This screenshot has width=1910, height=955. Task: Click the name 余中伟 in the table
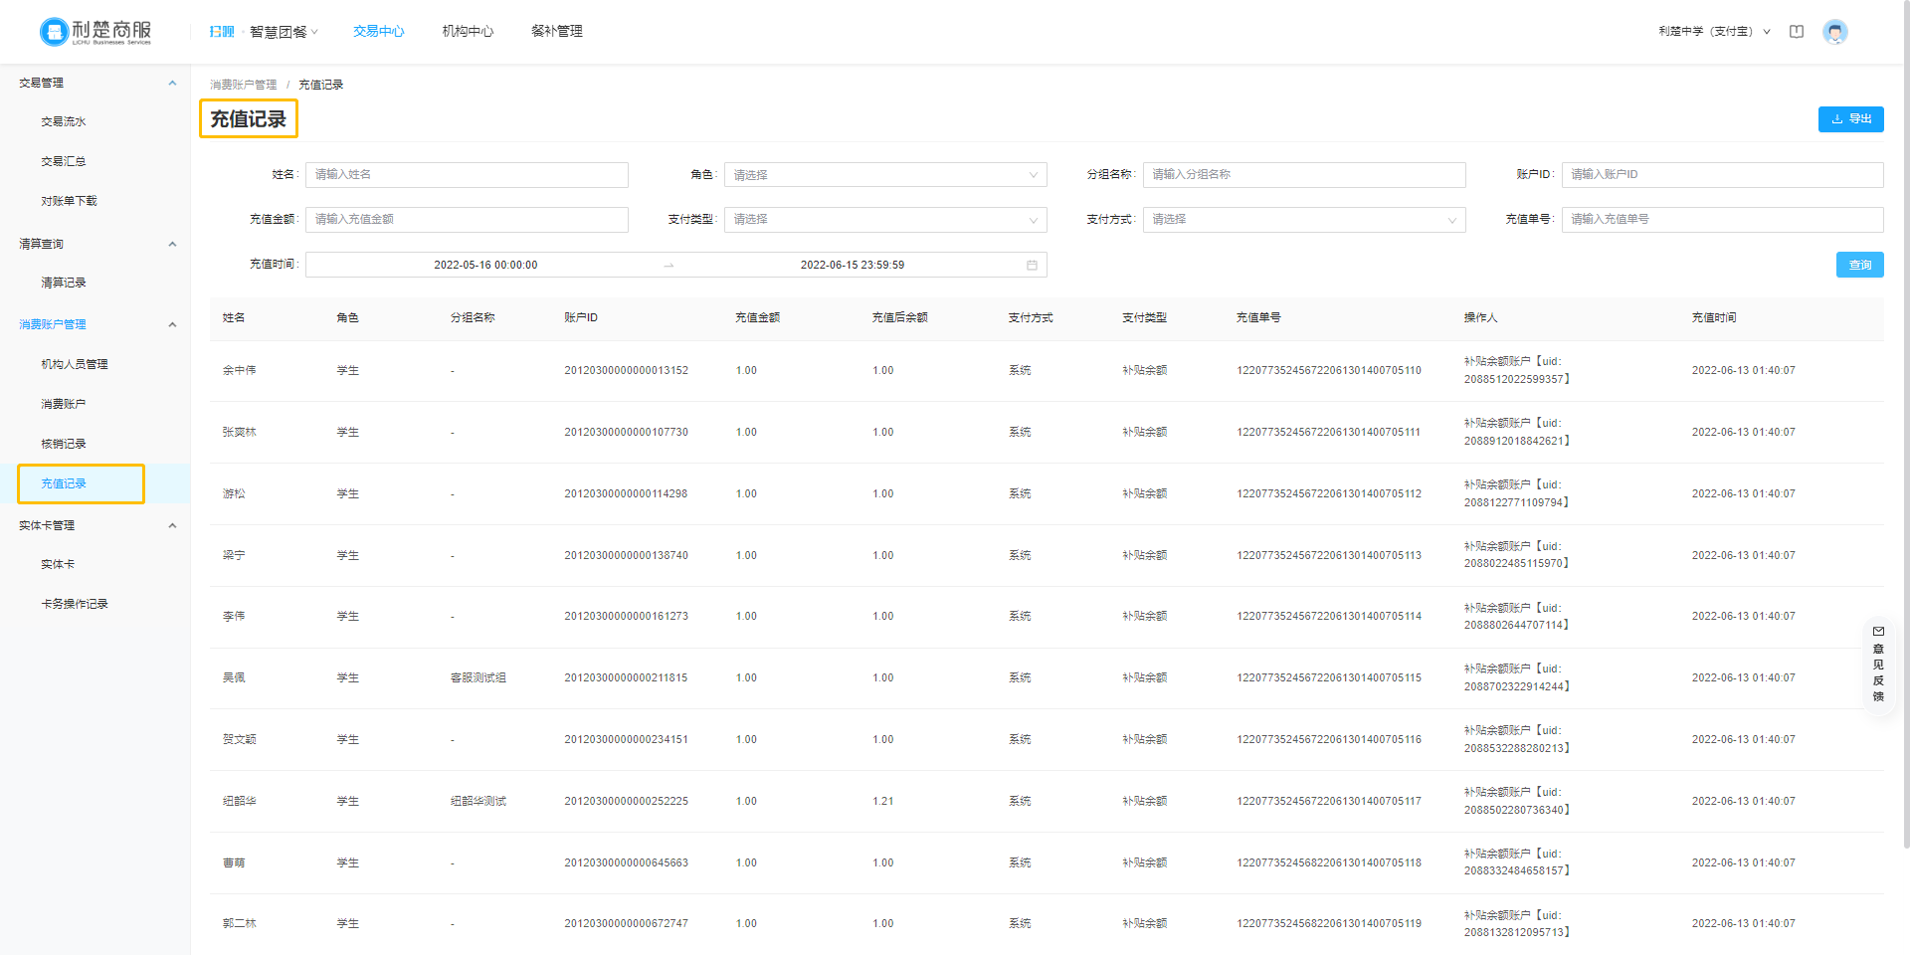[240, 370]
